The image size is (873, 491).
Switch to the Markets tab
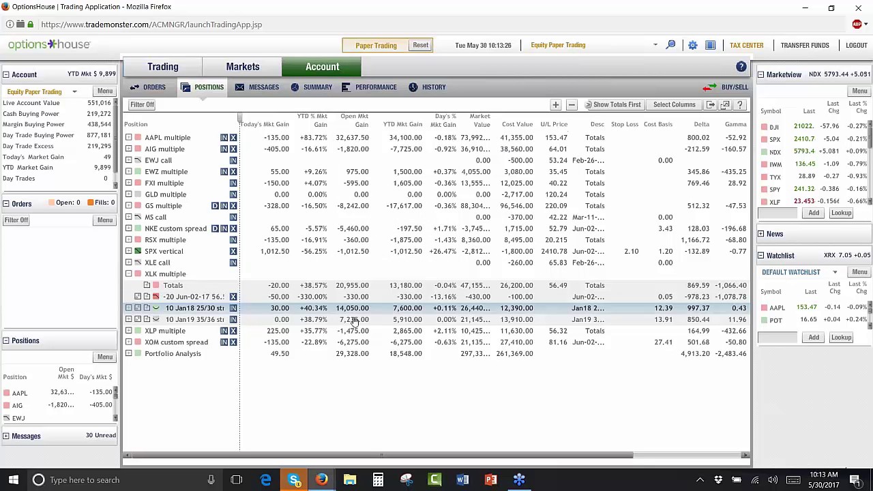[x=243, y=67]
